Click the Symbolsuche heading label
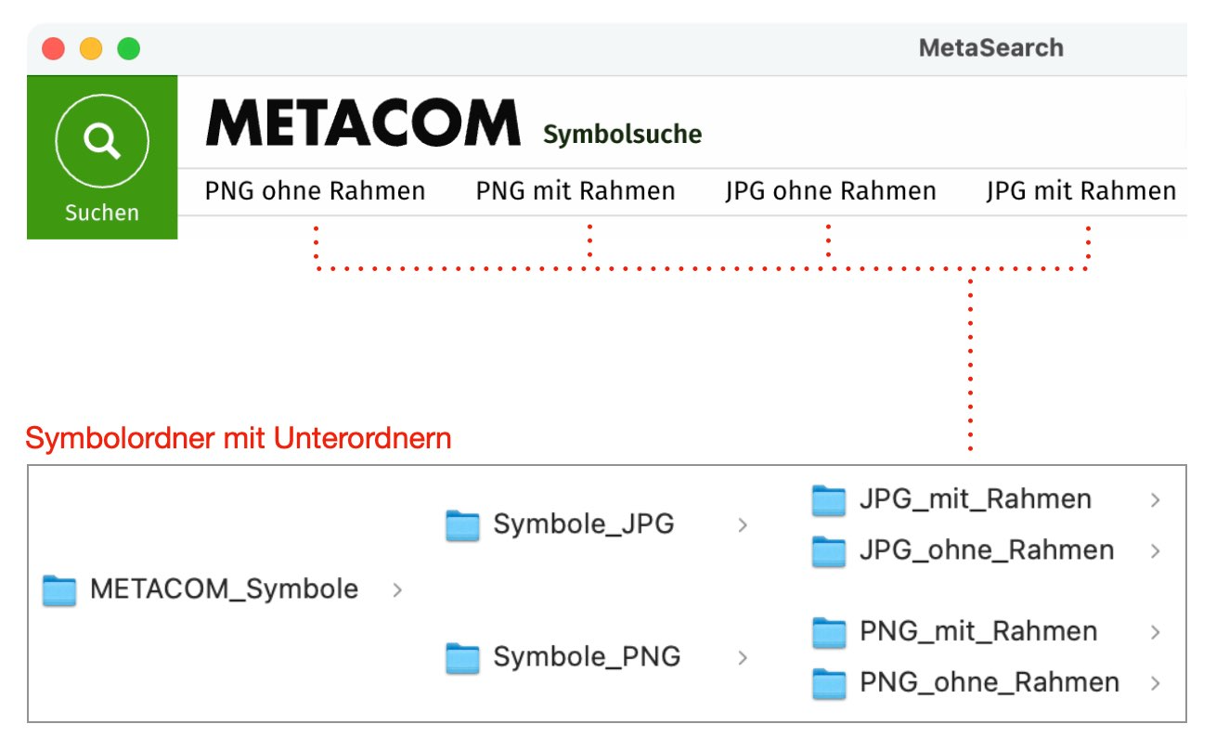Viewport: 1216px width, 750px height. (623, 135)
